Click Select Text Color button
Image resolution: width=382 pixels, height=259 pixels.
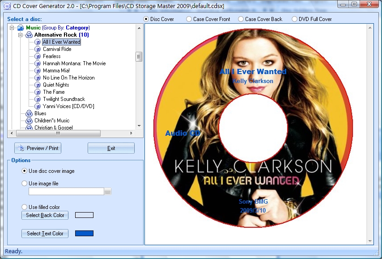pos(45,234)
